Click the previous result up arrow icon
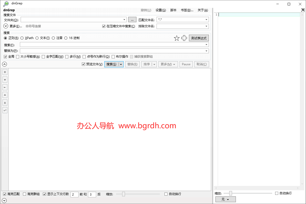306x204 pixels. 5,95
